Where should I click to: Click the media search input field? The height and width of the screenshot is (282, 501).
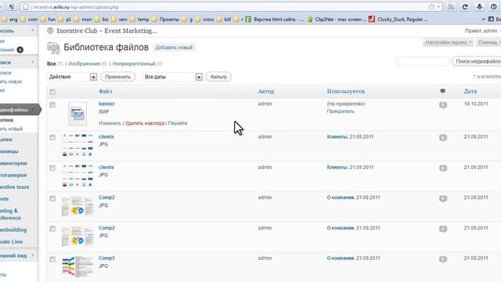click(423, 61)
